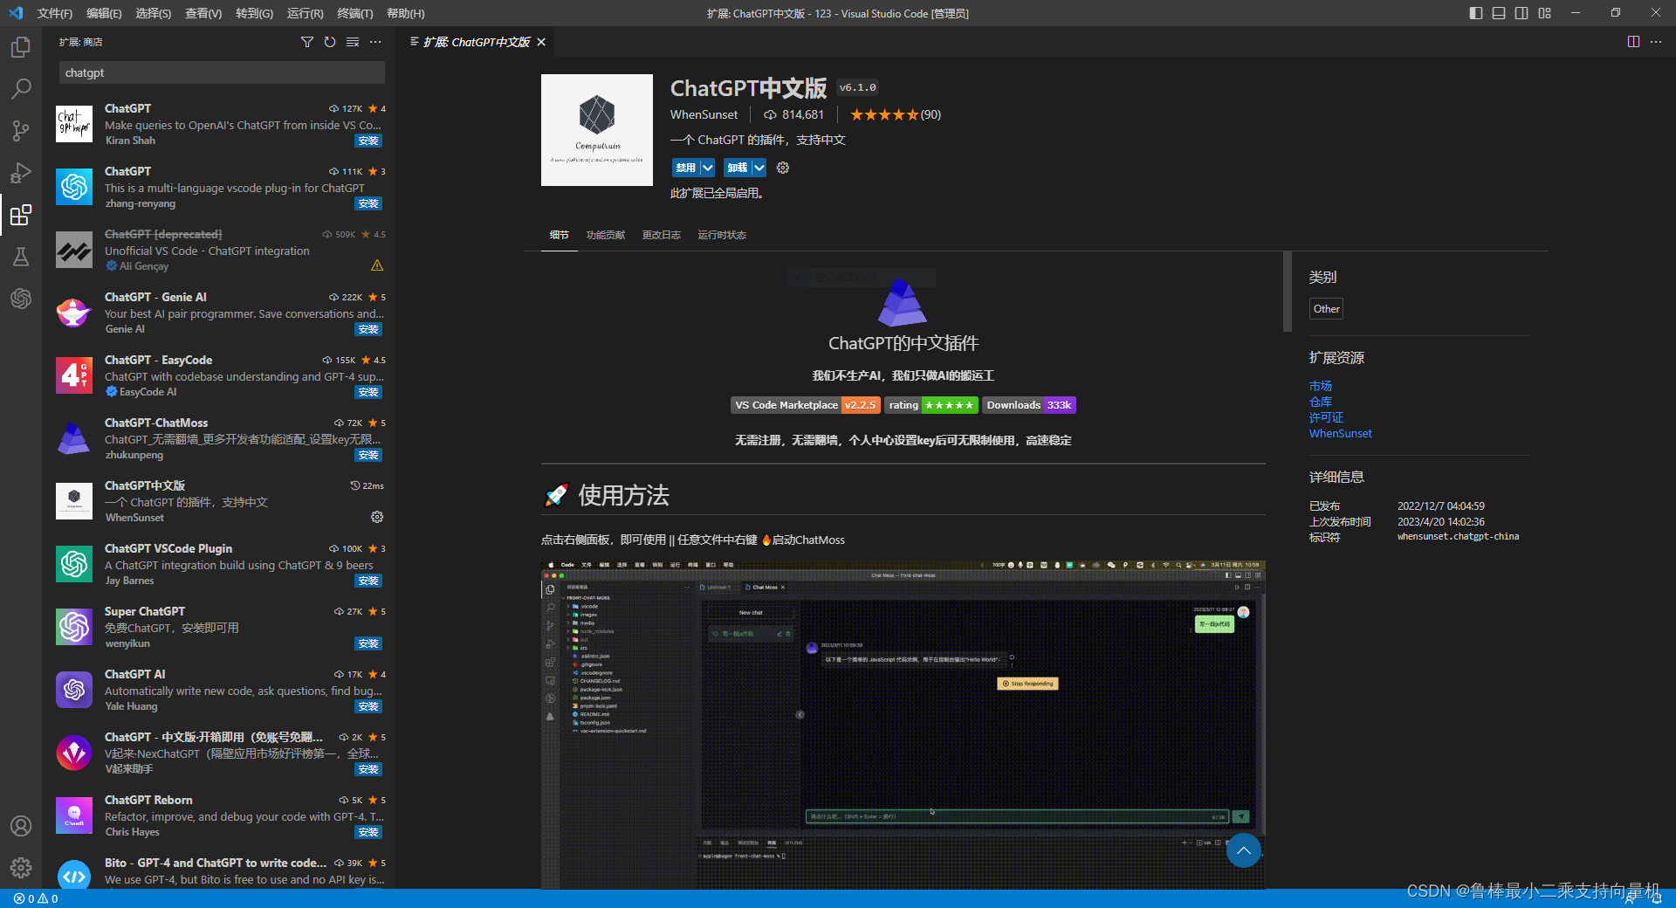Switch to the 更改日志 changelog tab
This screenshot has height=908, width=1676.
[x=662, y=235]
